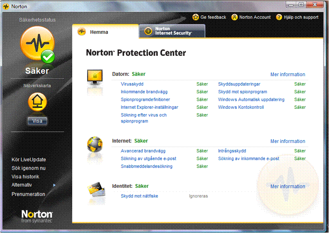
Task: Click the Internet globe icon
Action: (x=95, y=145)
